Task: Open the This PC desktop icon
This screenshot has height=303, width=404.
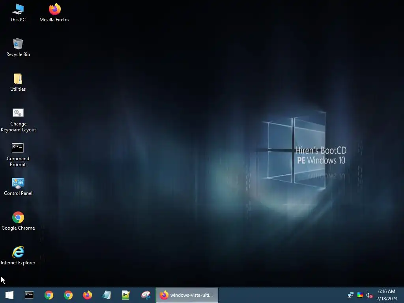Action: [18, 13]
